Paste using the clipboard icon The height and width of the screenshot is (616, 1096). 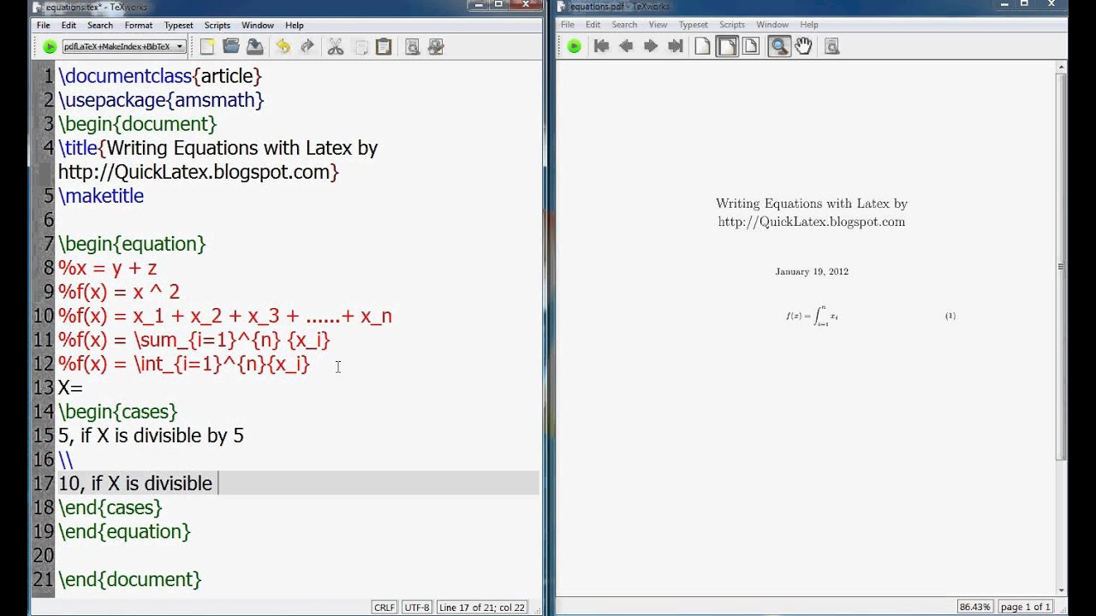point(384,46)
